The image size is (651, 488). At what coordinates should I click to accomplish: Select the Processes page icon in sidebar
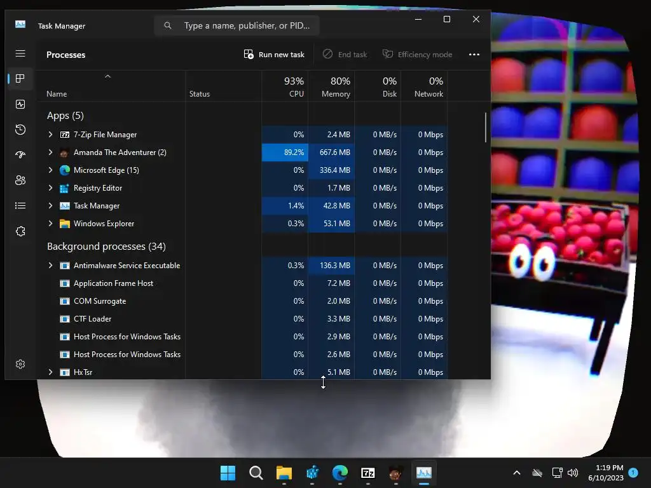20,78
